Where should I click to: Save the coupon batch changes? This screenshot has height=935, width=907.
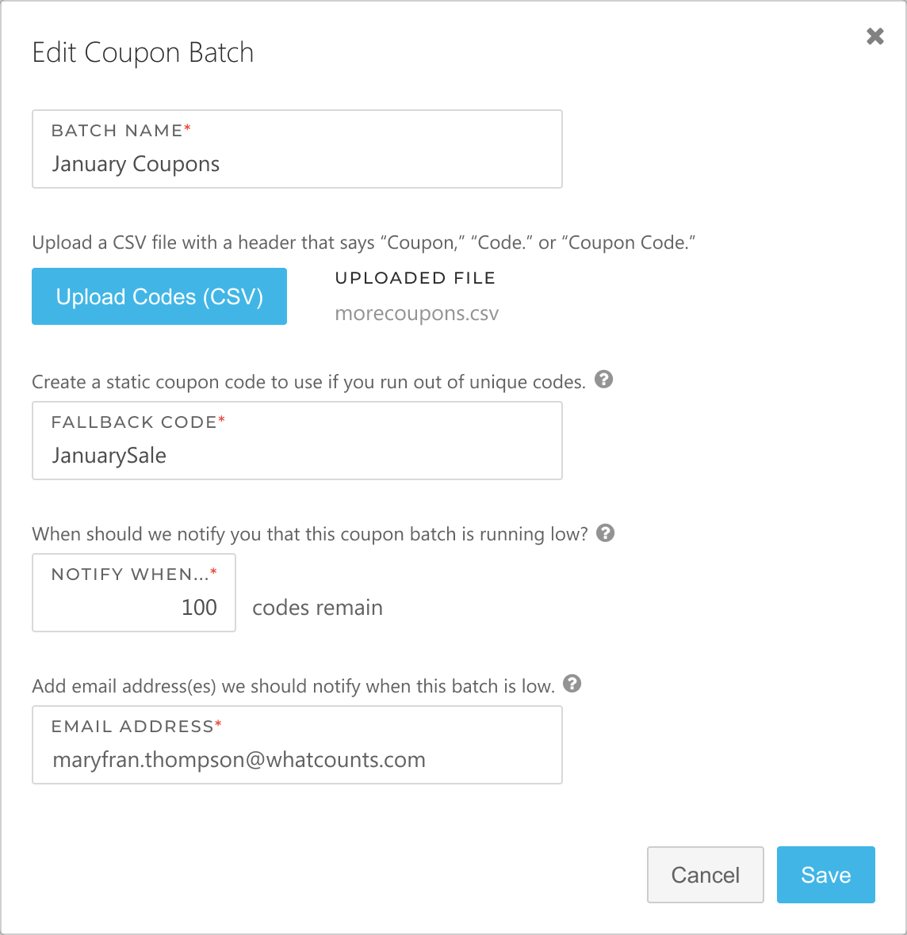(825, 875)
